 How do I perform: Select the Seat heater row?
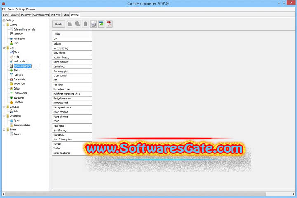(x=72, y=126)
